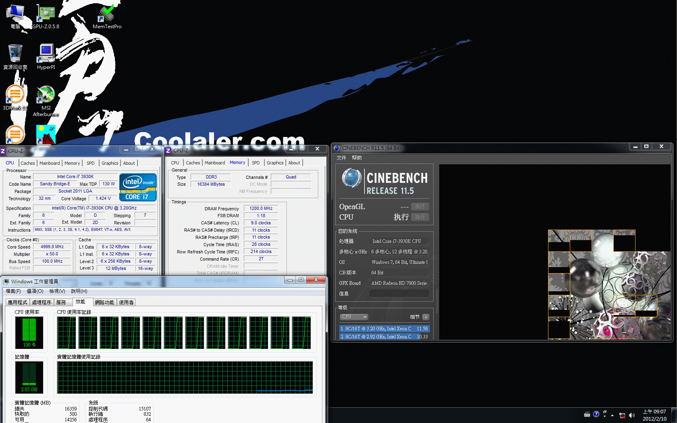The width and height of the screenshot is (677, 423).
Task: Click the Channels # value Quad
Action: pos(291,177)
